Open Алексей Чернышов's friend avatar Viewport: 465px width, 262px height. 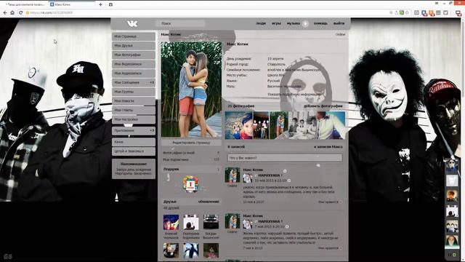coord(171,222)
